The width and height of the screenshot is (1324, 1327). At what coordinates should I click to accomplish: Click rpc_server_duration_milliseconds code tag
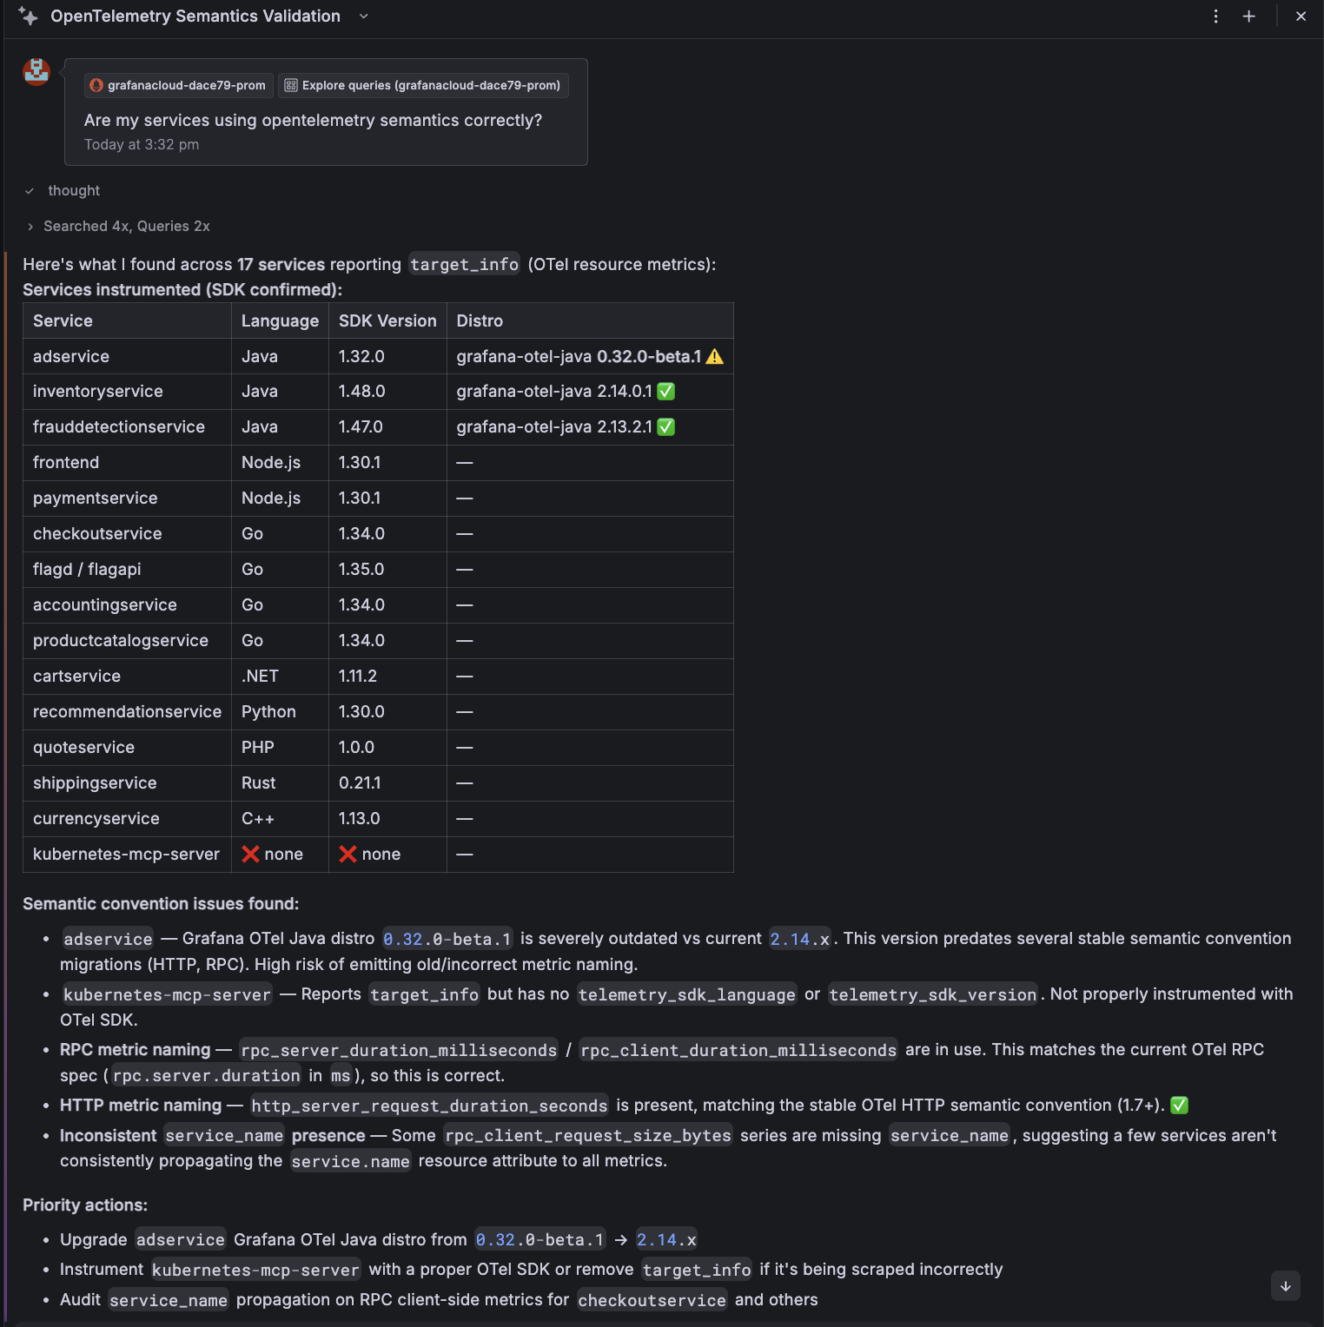[399, 1050]
